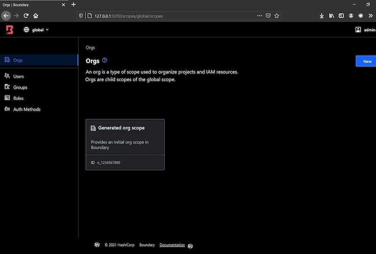The width and height of the screenshot is (376, 254).
Task: Click the Auth Methods icon in sidebar
Action: coord(7,109)
